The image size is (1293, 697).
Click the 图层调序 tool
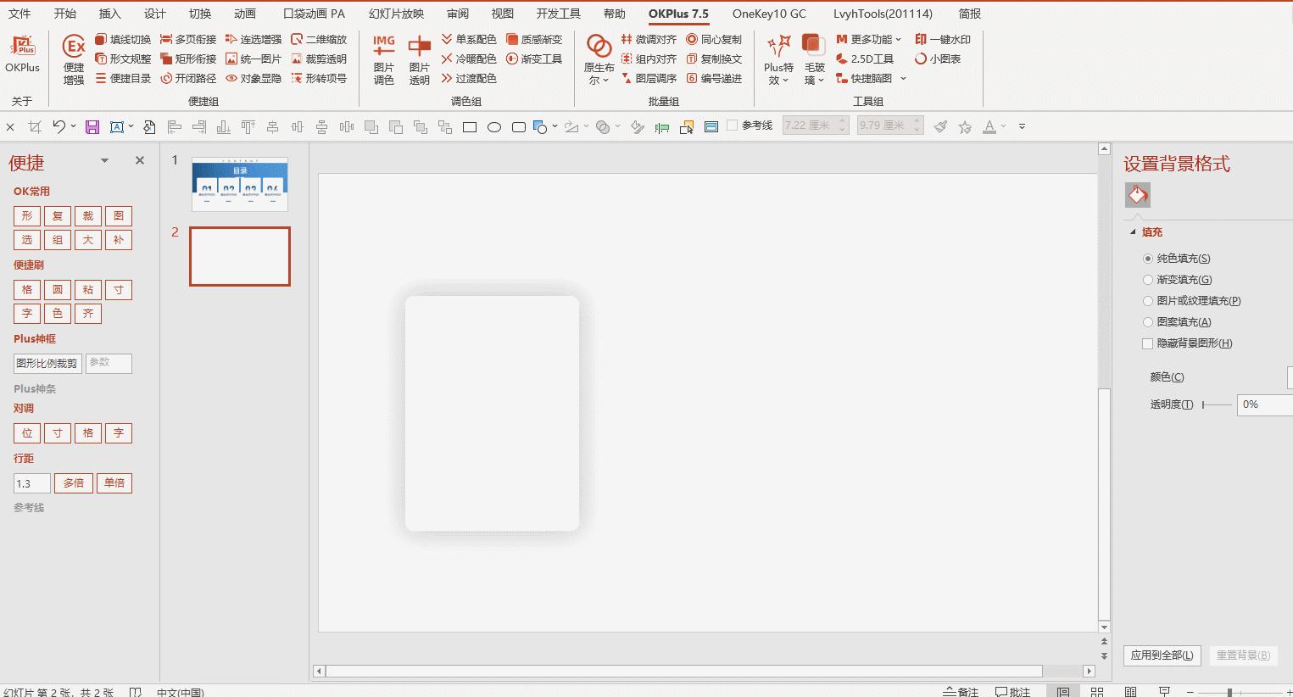649,78
